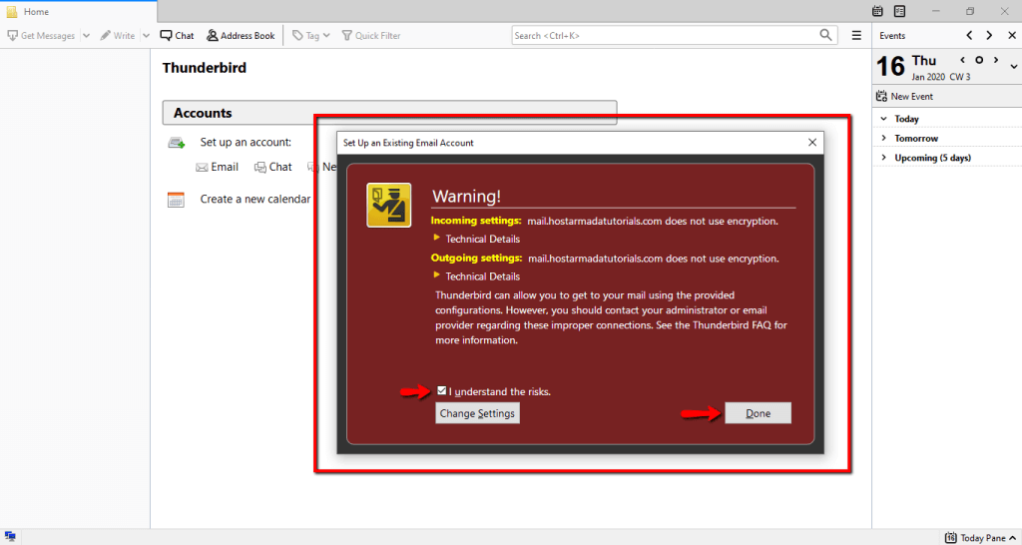The image size is (1022, 545).
Task: Expand the Tomorrow section
Action: point(884,138)
